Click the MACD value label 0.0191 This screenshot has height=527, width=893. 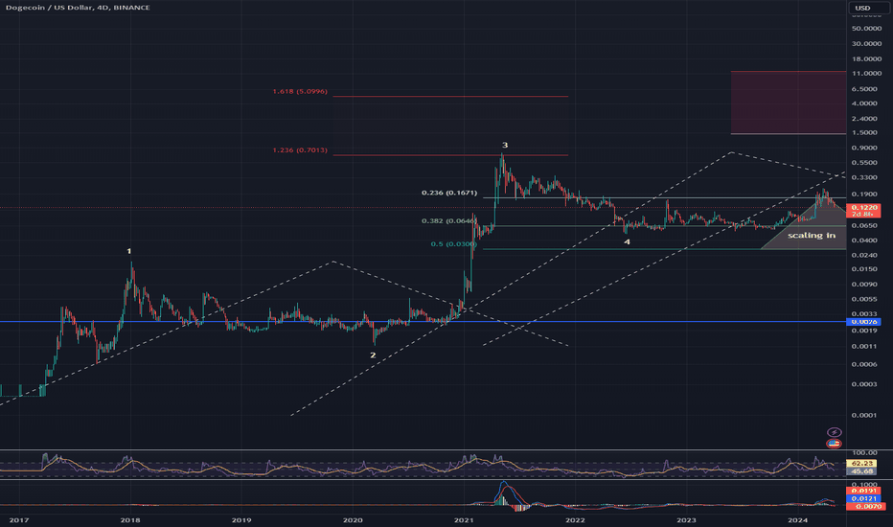(865, 491)
